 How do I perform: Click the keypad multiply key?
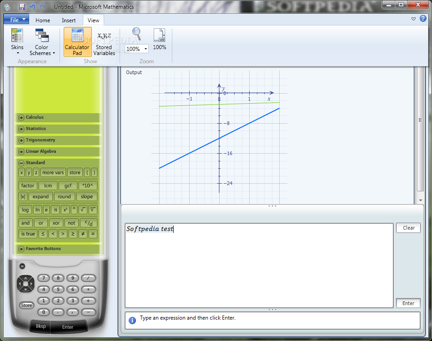pos(88,290)
